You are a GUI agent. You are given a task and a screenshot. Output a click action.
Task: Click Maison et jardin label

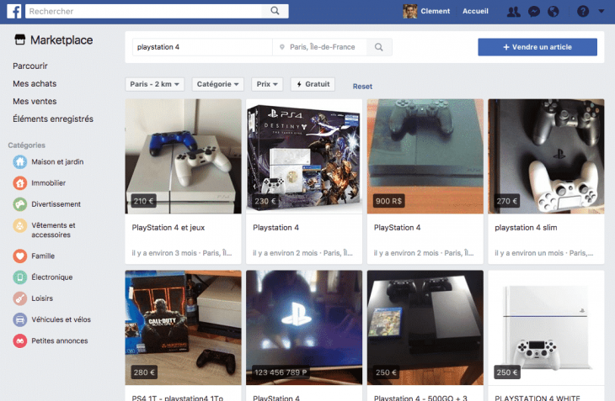point(57,161)
